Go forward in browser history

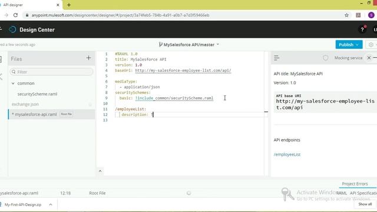click(x=6, y=15)
